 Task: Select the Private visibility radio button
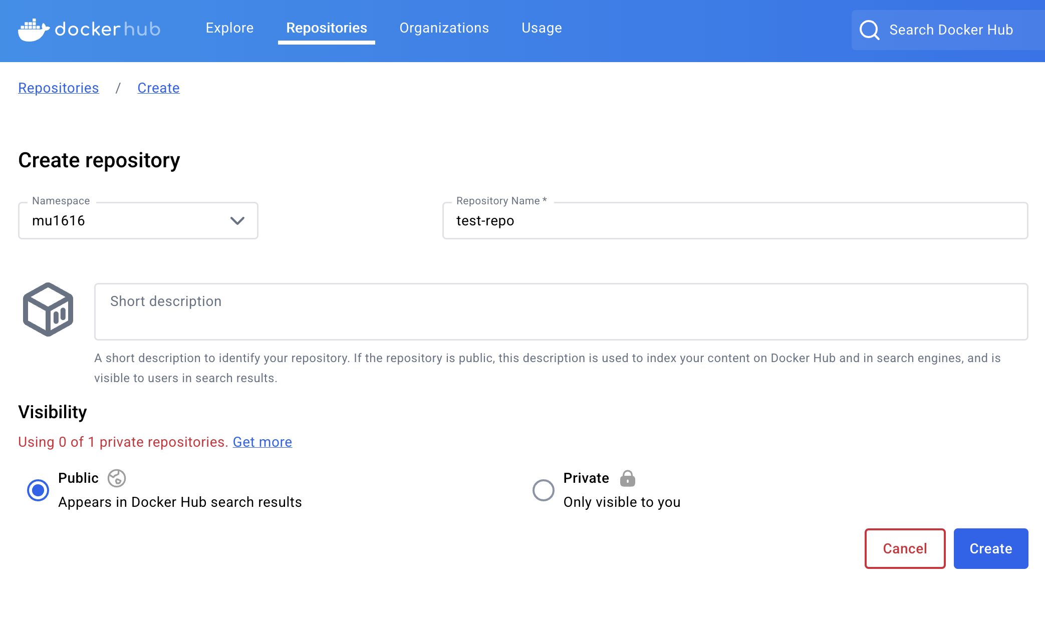coord(543,490)
